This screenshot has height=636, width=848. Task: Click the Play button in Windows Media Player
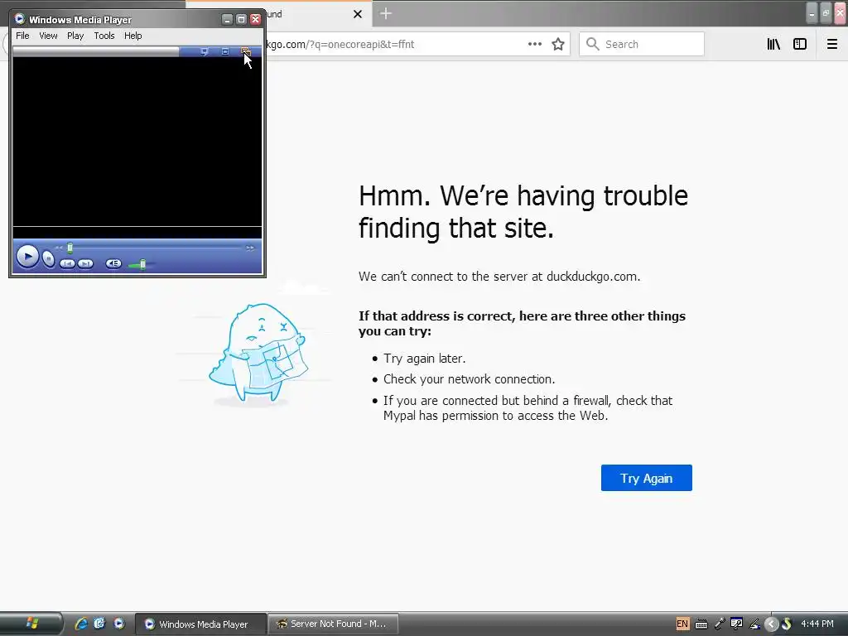pyautogui.click(x=27, y=257)
